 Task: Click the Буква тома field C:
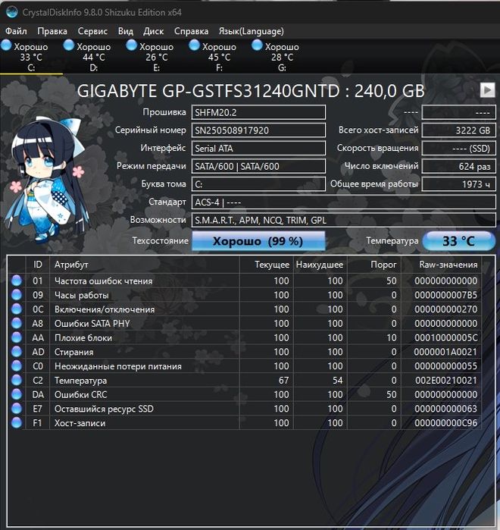258,184
